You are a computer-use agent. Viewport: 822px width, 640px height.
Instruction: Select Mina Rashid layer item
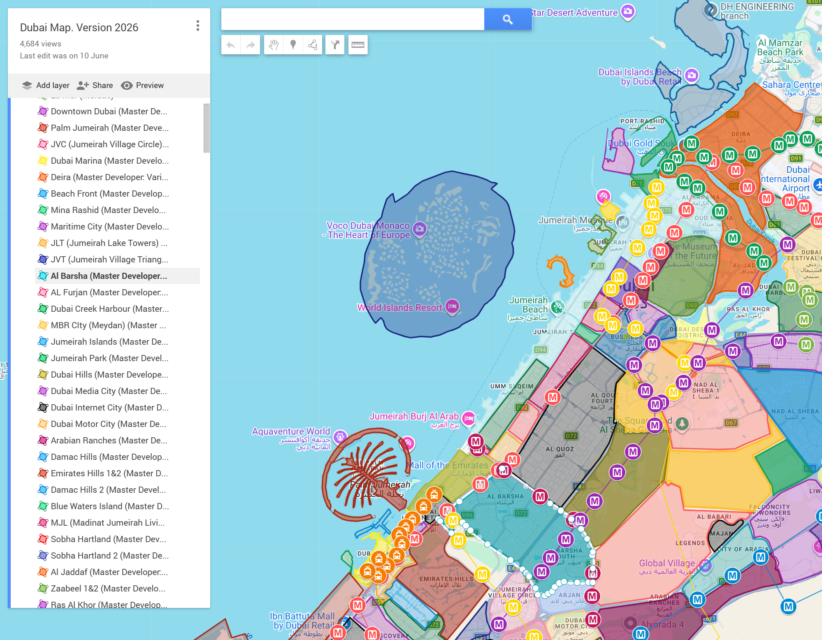tap(118, 210)
